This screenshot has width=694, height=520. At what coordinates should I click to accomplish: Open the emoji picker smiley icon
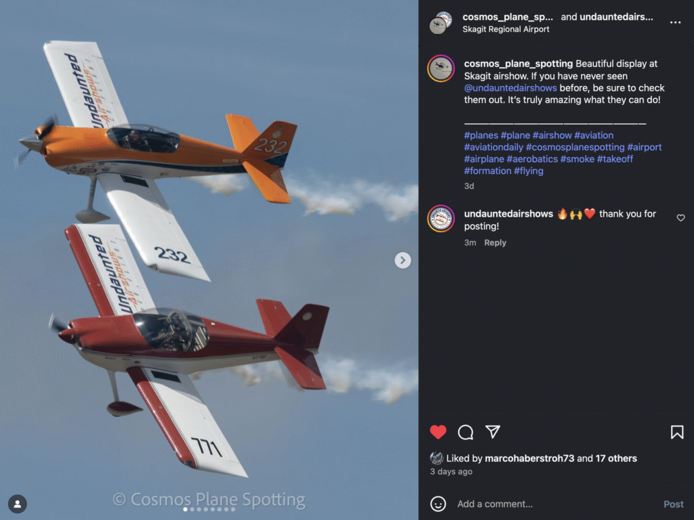click(438, 504)
